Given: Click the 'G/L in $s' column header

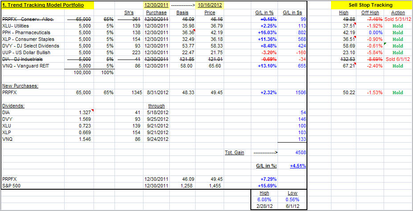Looking at the screenshot, I should [292, 12].
